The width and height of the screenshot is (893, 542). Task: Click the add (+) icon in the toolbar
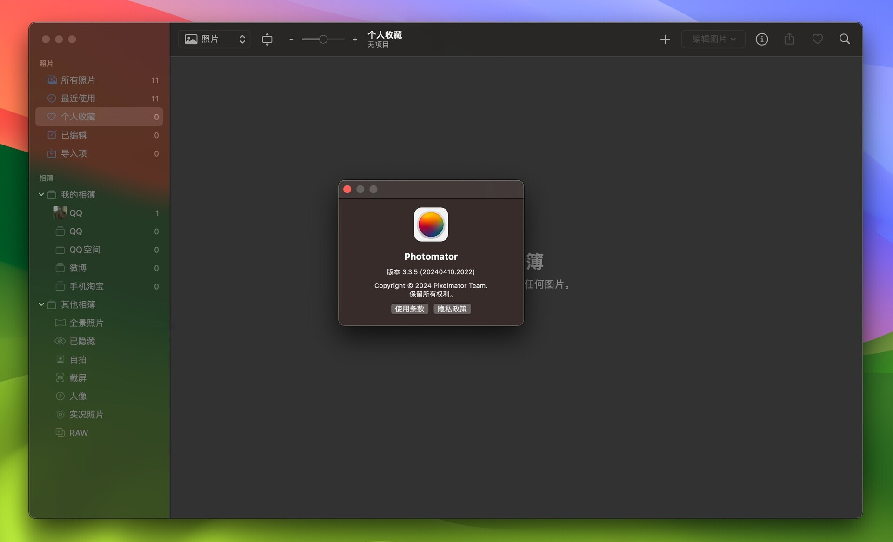click(665, 39)
